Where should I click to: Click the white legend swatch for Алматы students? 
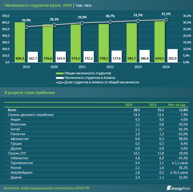(x=60, y=78)
